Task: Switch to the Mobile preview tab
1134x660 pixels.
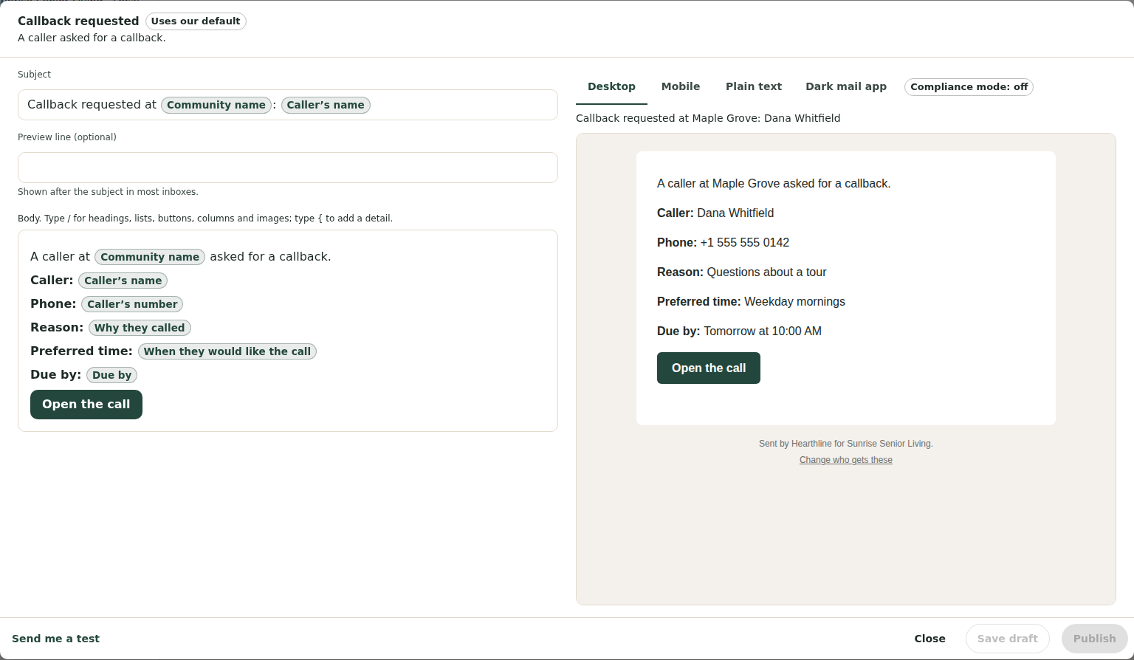Action: point(681,86)
